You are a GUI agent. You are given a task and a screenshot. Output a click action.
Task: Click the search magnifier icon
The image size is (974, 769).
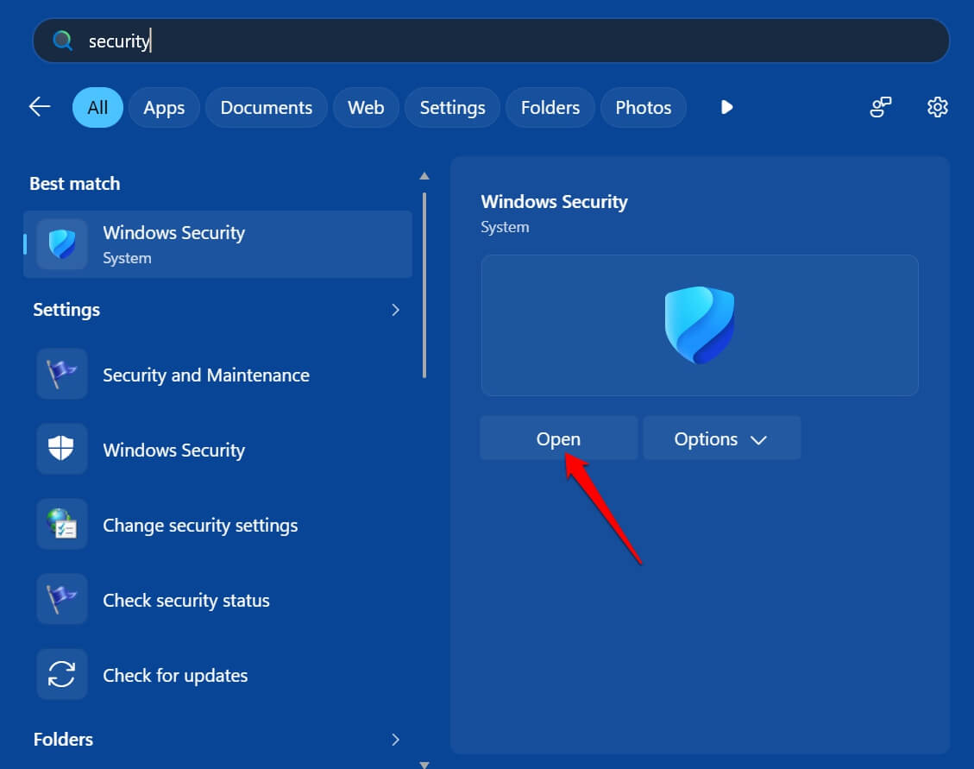62,41
